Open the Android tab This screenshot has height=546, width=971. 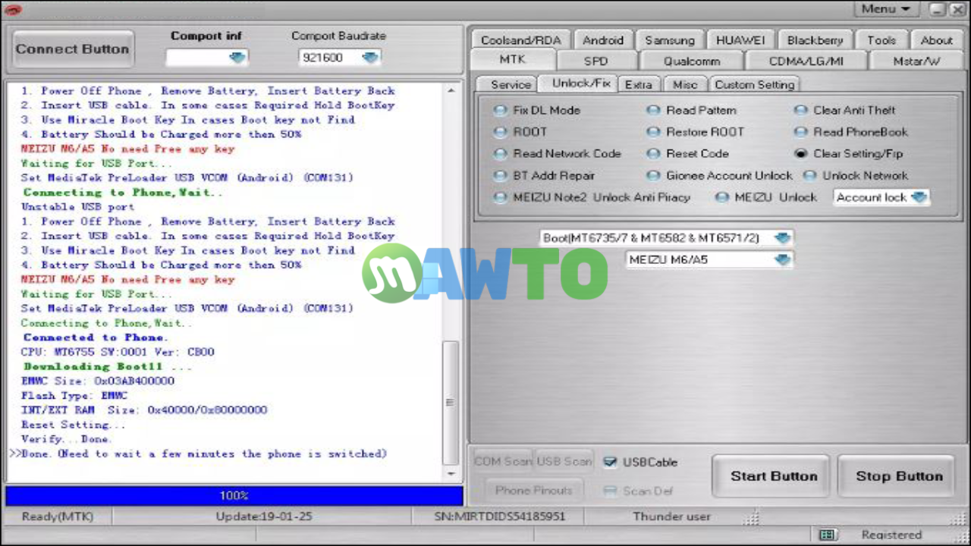click(603, 41)
